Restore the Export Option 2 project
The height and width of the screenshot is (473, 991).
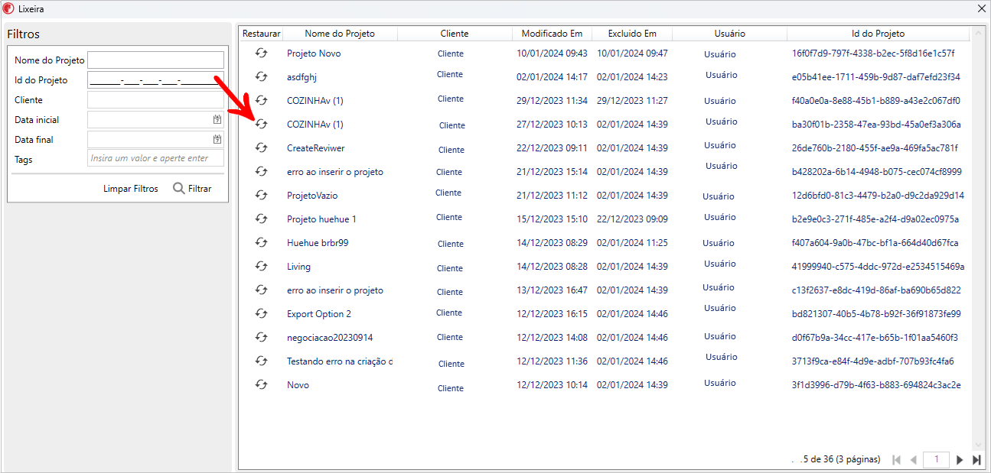[261, 313]
